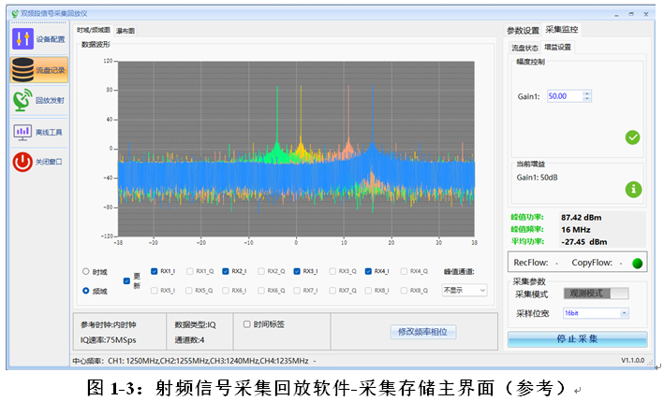Click the Gain1 spinner arrows
664x401 pixels.
586,95
